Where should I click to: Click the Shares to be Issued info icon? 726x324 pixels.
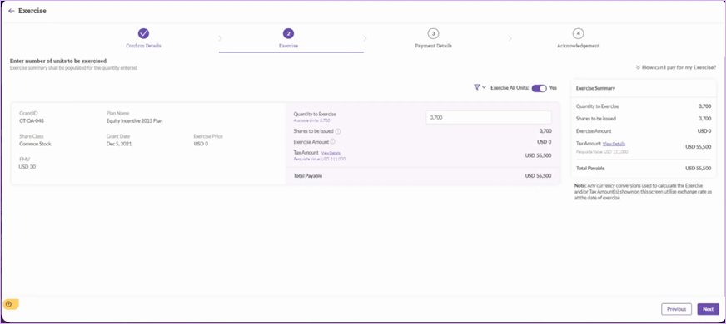(x=338, y=131)
